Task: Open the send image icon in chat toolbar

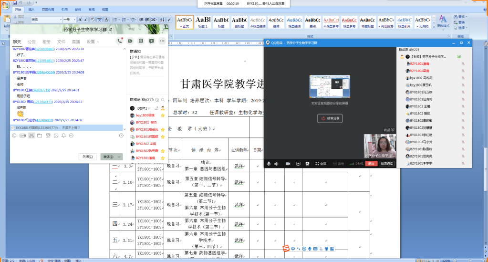Action: [56, 136]
